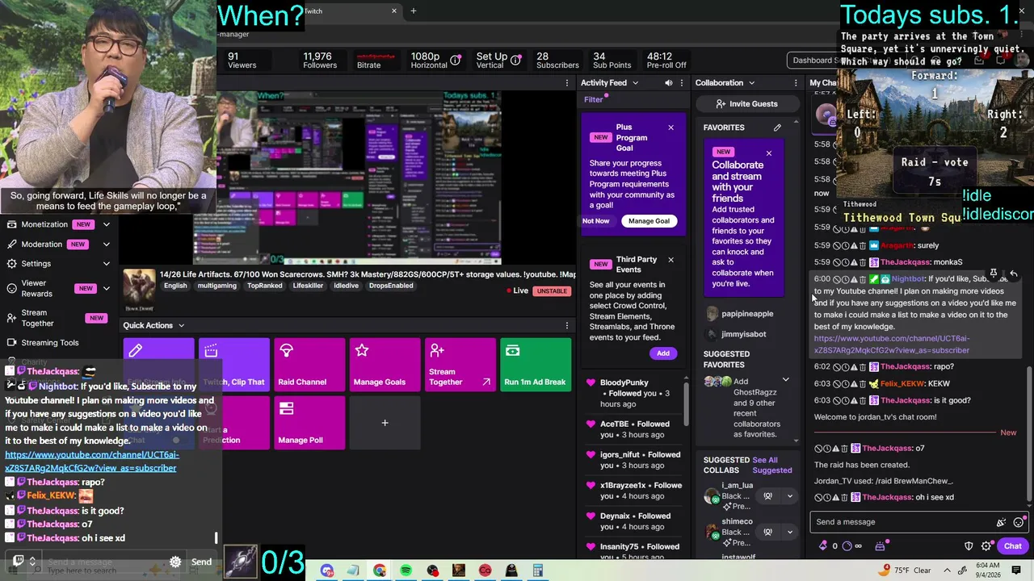Open the emote picker in chat input
This screenshot has height=581, width=1034.
pyautogui.click(x=1018, y=522)
